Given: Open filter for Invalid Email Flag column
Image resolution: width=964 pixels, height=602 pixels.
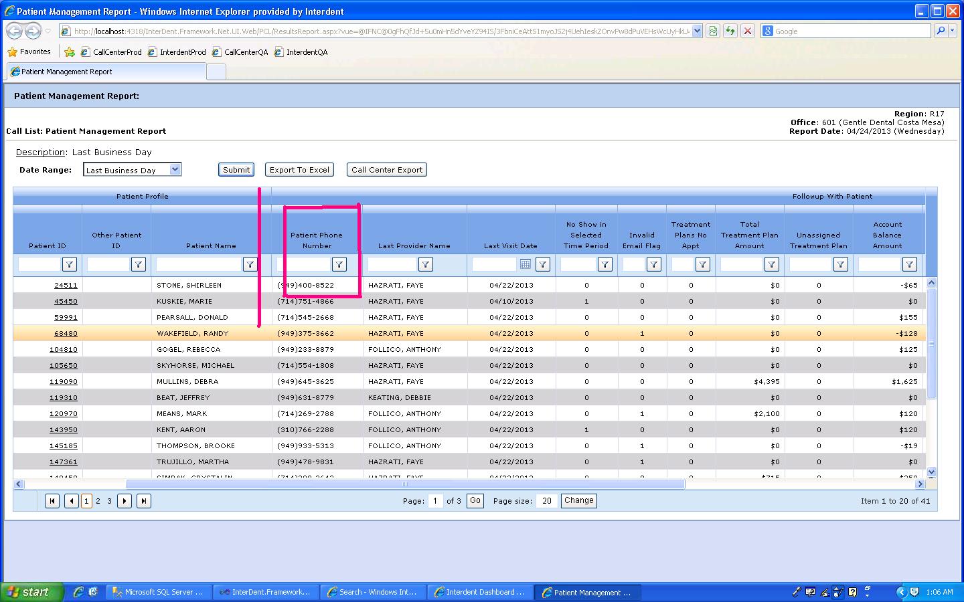Looking at the screenshot, I should [653, 265].
